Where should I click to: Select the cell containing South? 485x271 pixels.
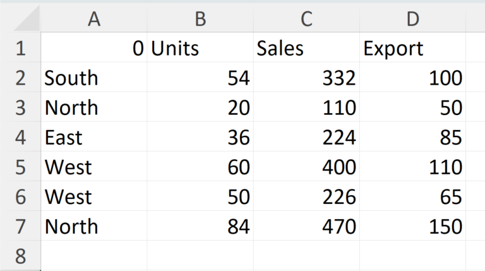(94, 78)
